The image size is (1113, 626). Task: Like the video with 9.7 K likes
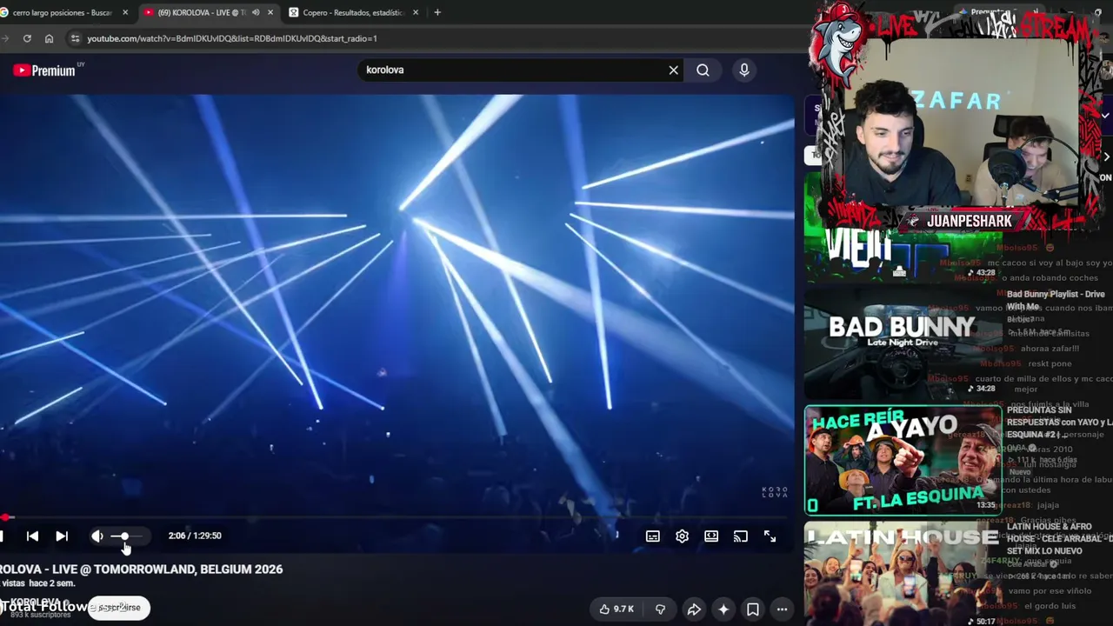616,609
